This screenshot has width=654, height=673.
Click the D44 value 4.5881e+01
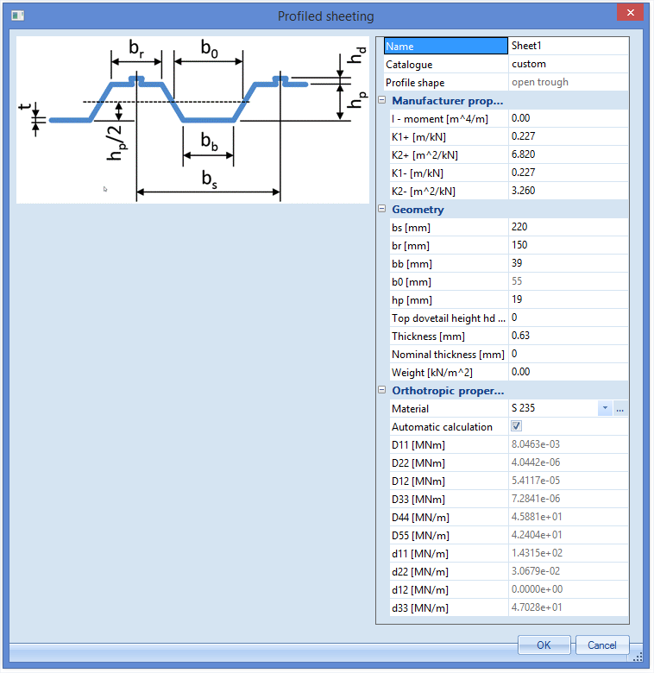(x=569, y=517)
